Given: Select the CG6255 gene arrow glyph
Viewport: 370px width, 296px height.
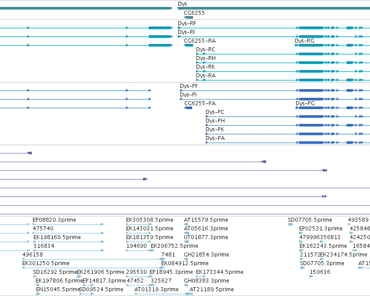Looking at the screenshot, I should [x=188, y=17].
